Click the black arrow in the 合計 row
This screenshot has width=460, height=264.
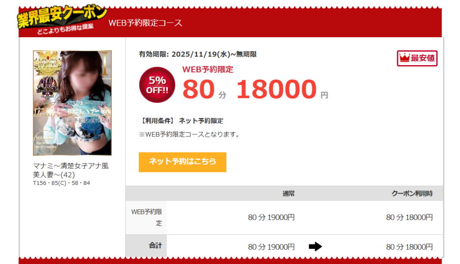(x=315, y=246)
